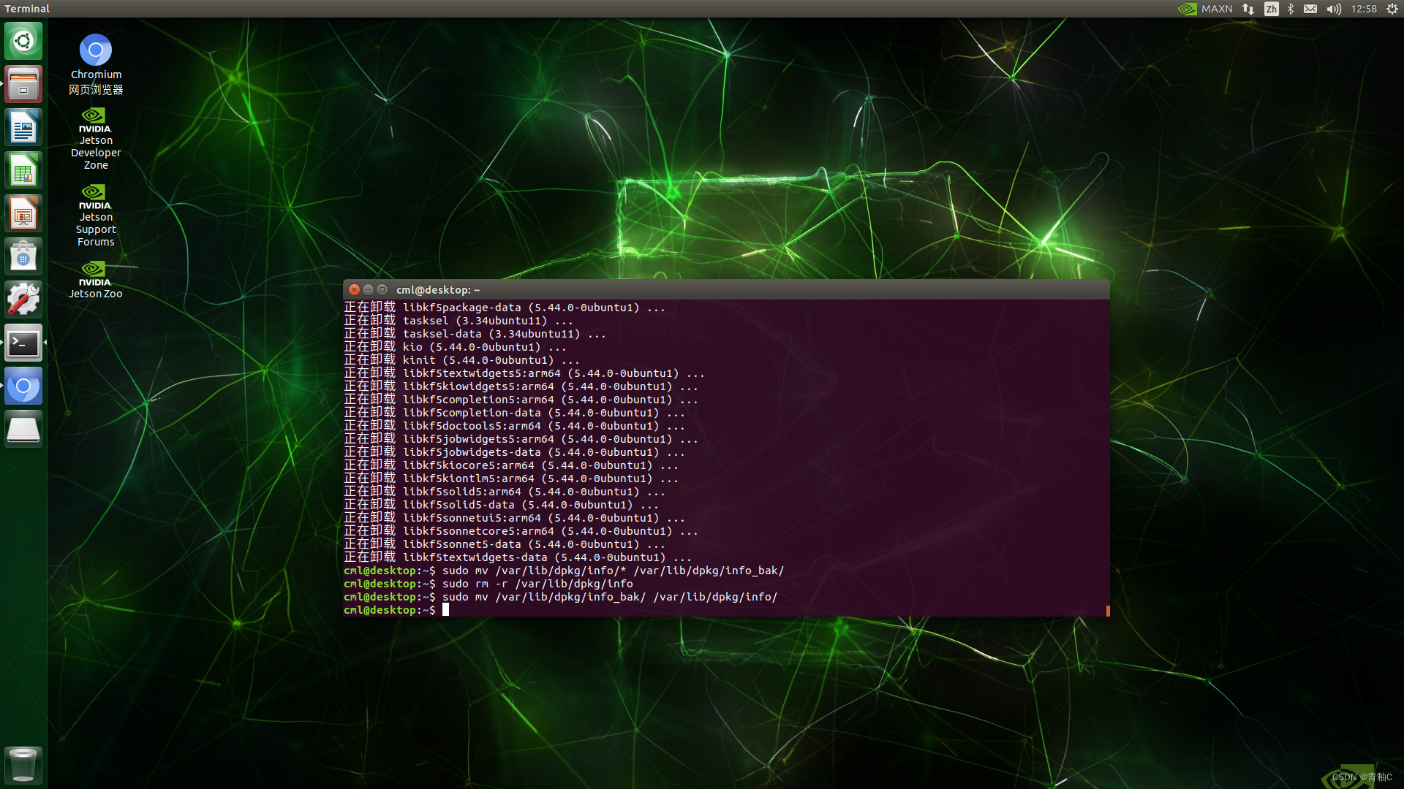
Task: Open the Bluetooth indicator menu
Action: point(1291,9)
